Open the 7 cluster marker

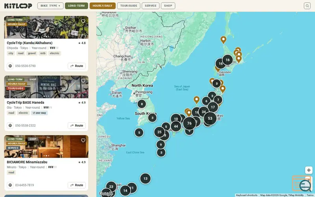[218, 100]
